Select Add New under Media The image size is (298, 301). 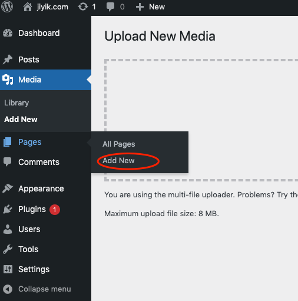[21, 119]
